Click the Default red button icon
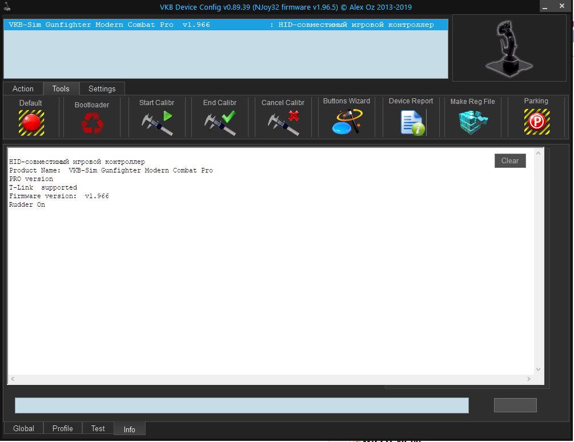Image resolution: width=574 pixels, height=442 pixels. pos(31,123)
